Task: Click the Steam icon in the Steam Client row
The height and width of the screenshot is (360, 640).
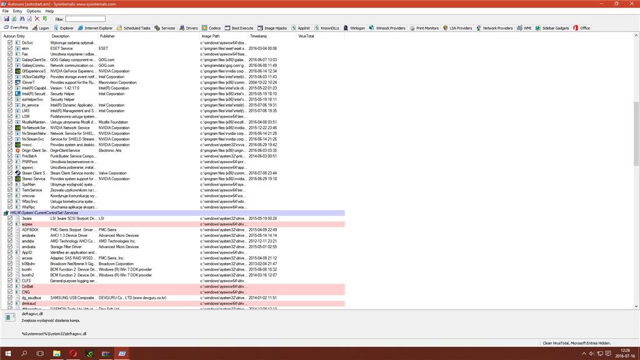Action: coord(17,173)
